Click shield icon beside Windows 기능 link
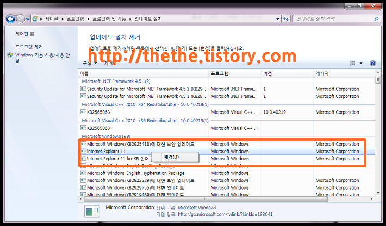 click(x=10, y=55)
